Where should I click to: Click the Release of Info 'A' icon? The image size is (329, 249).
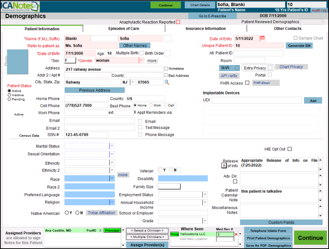point(224,165)
